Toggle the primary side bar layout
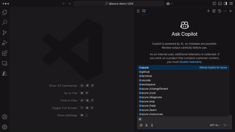235x132 pixels. 214,4
